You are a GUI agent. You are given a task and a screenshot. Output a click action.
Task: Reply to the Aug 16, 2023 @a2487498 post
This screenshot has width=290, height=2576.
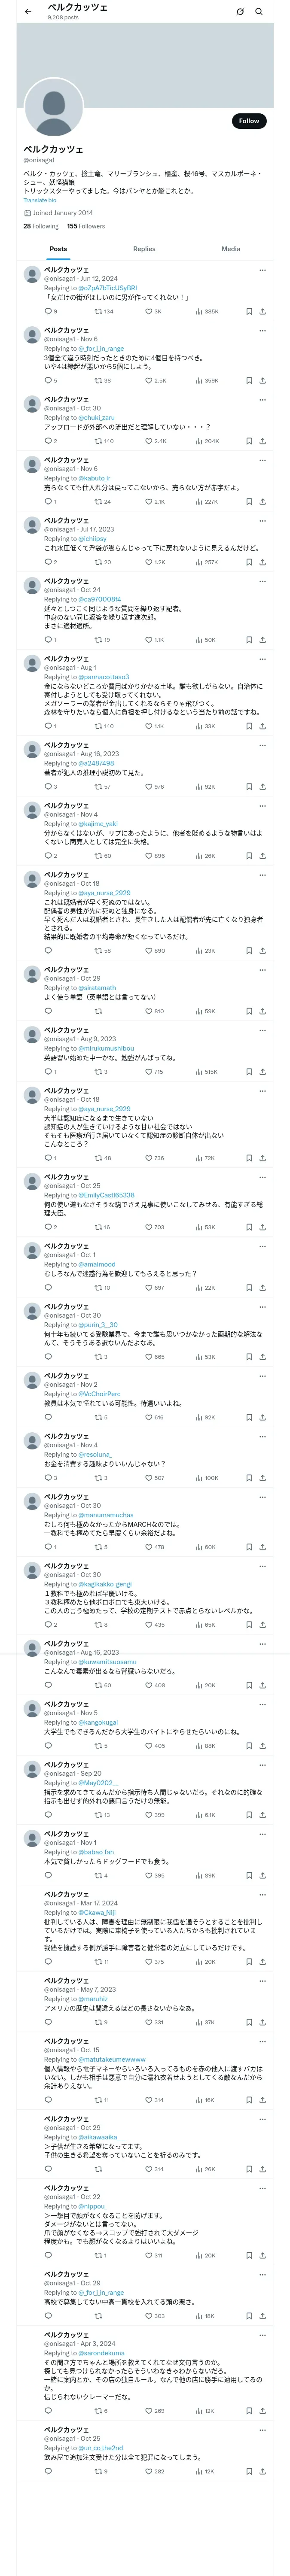[48, 787]
